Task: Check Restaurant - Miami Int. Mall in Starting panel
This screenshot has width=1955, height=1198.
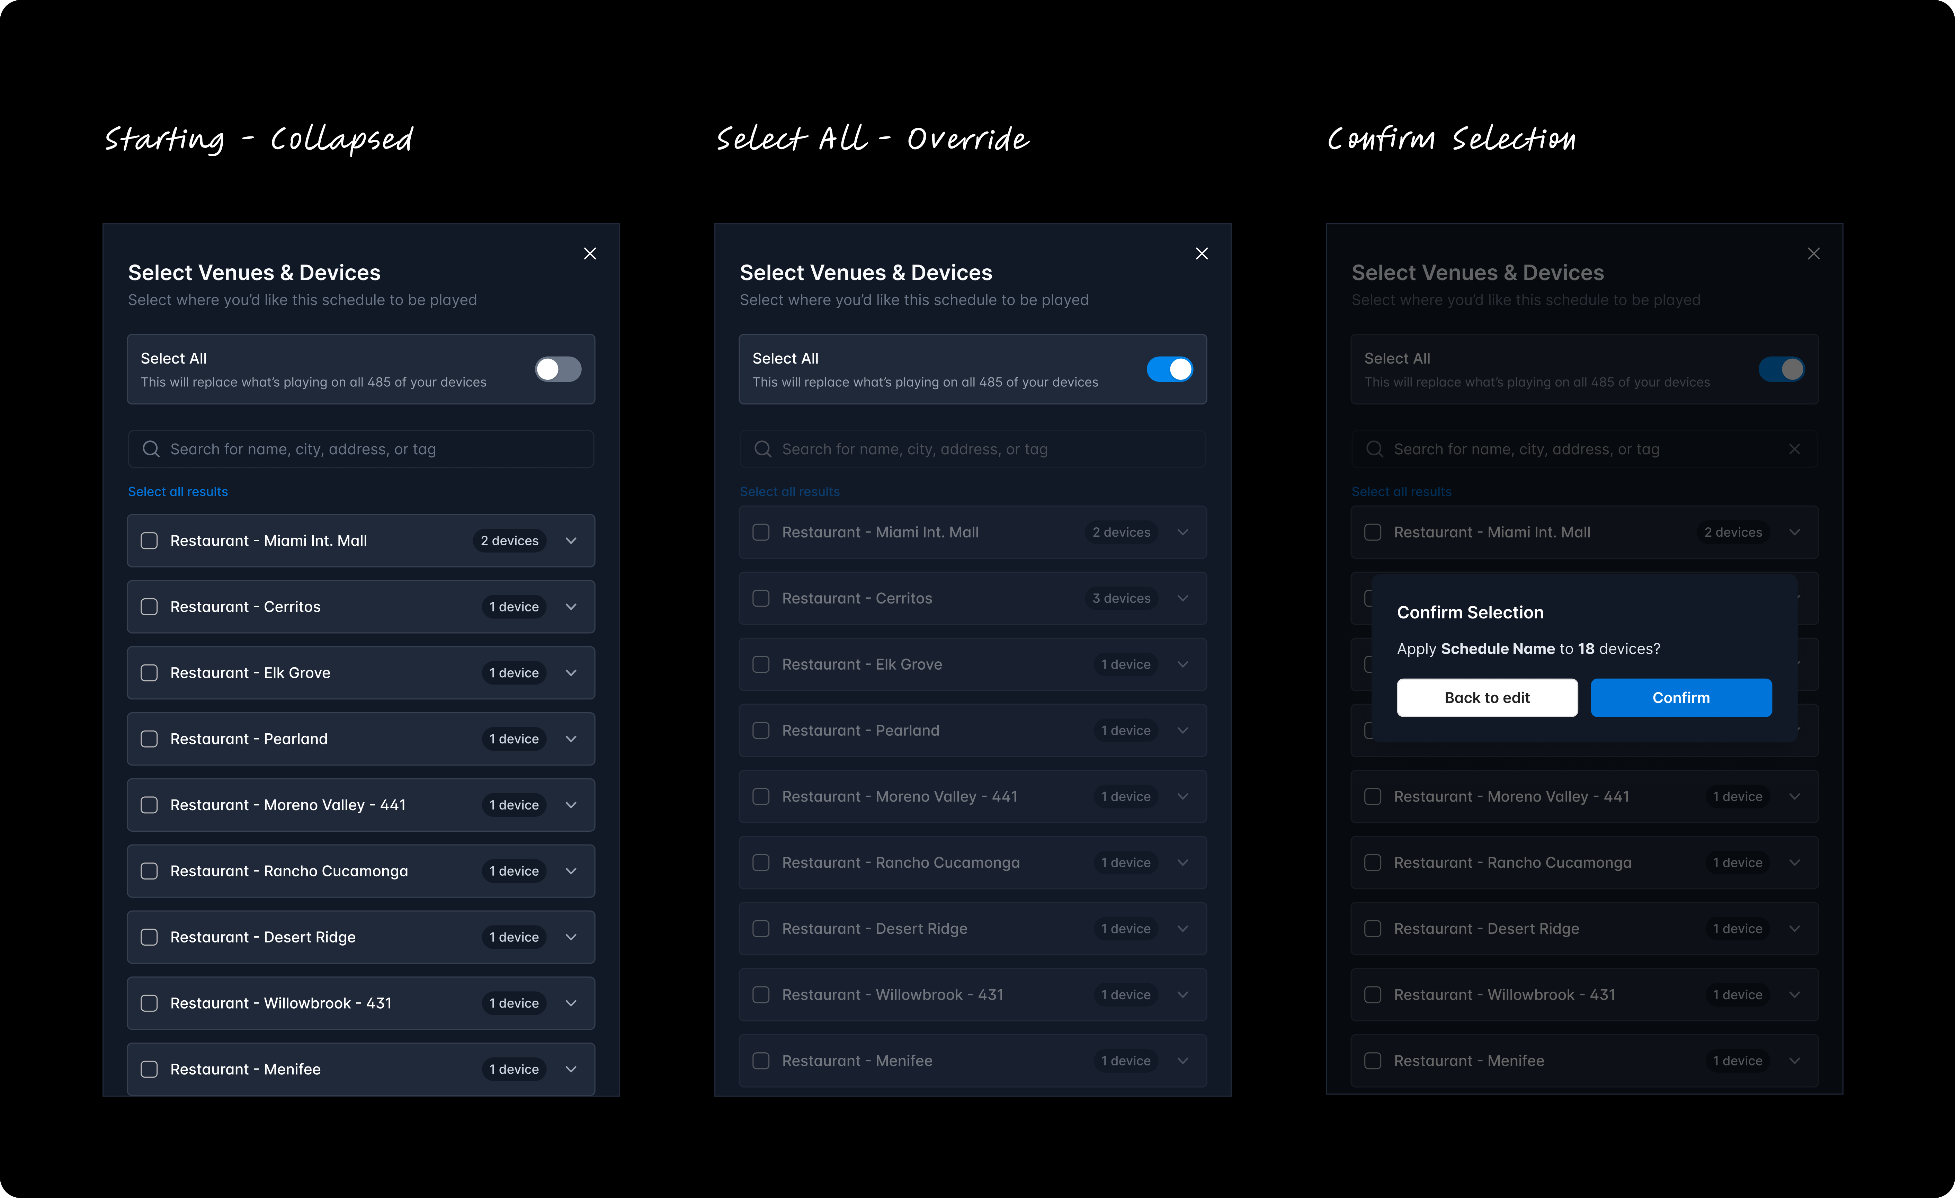Action: click(149, 541)
